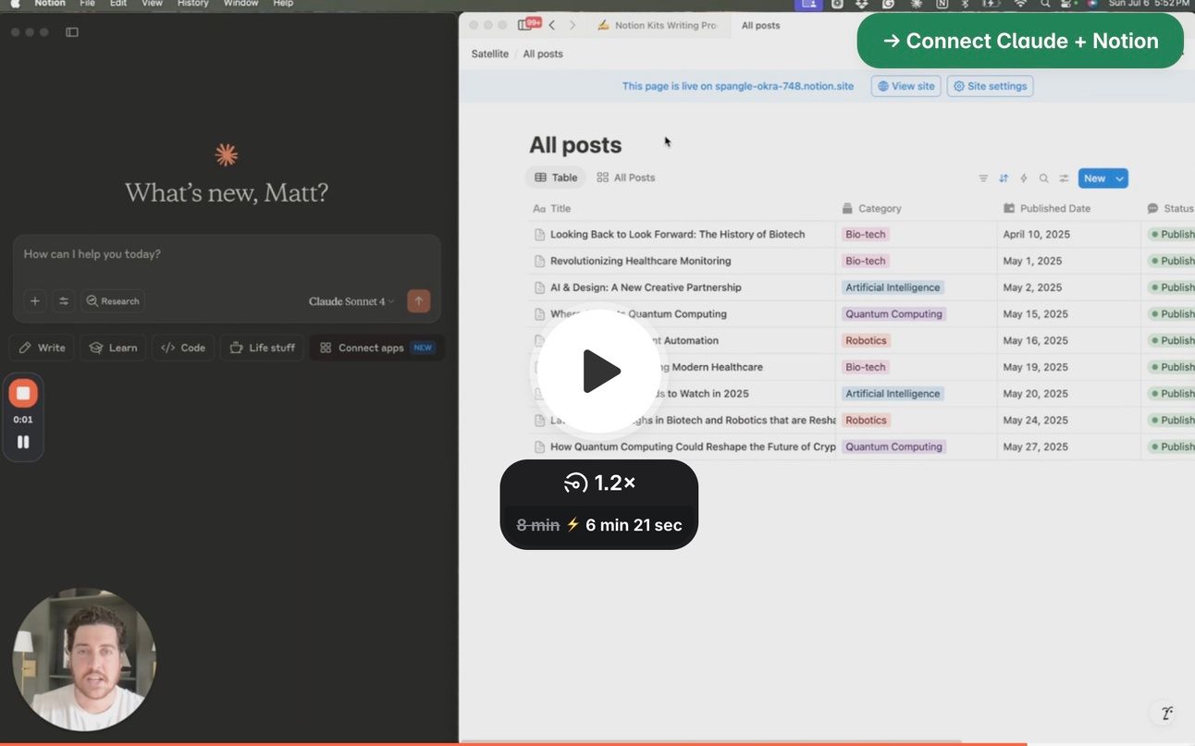
Task: Switch to the Notion Kits Writing Pro tab
Action: [x=659, y=25]
